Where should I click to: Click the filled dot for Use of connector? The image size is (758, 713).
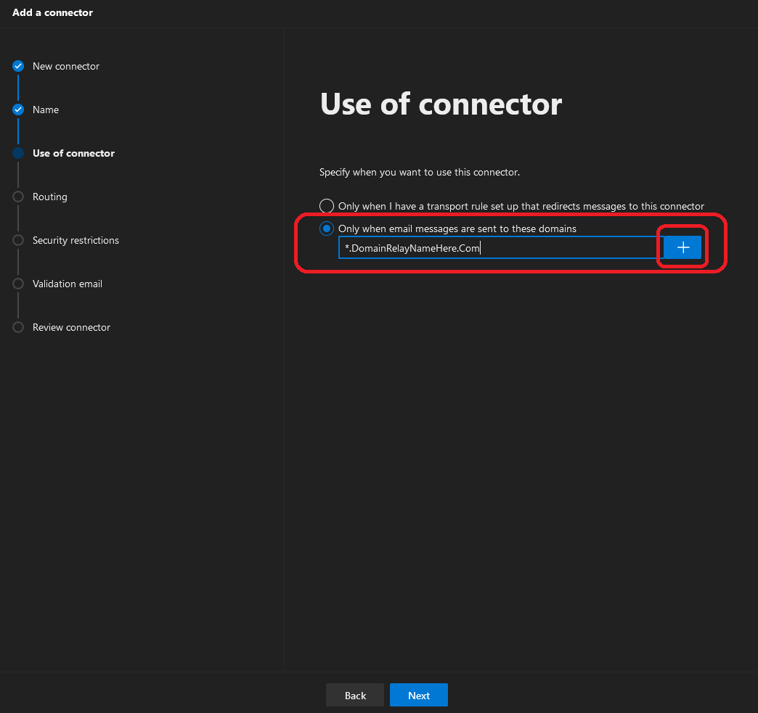click(18, 153)
